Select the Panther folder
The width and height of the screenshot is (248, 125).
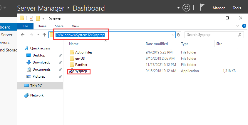point(78,64)
